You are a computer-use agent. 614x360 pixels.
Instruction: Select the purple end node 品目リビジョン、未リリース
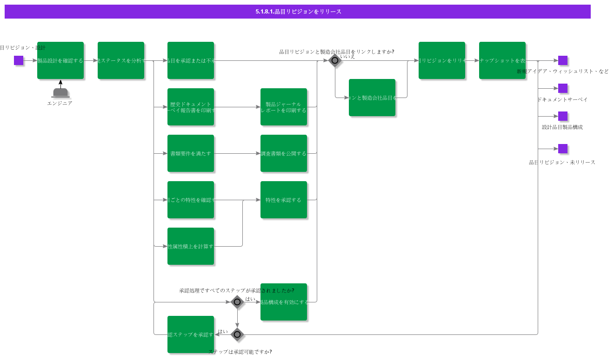coord(563,149)
